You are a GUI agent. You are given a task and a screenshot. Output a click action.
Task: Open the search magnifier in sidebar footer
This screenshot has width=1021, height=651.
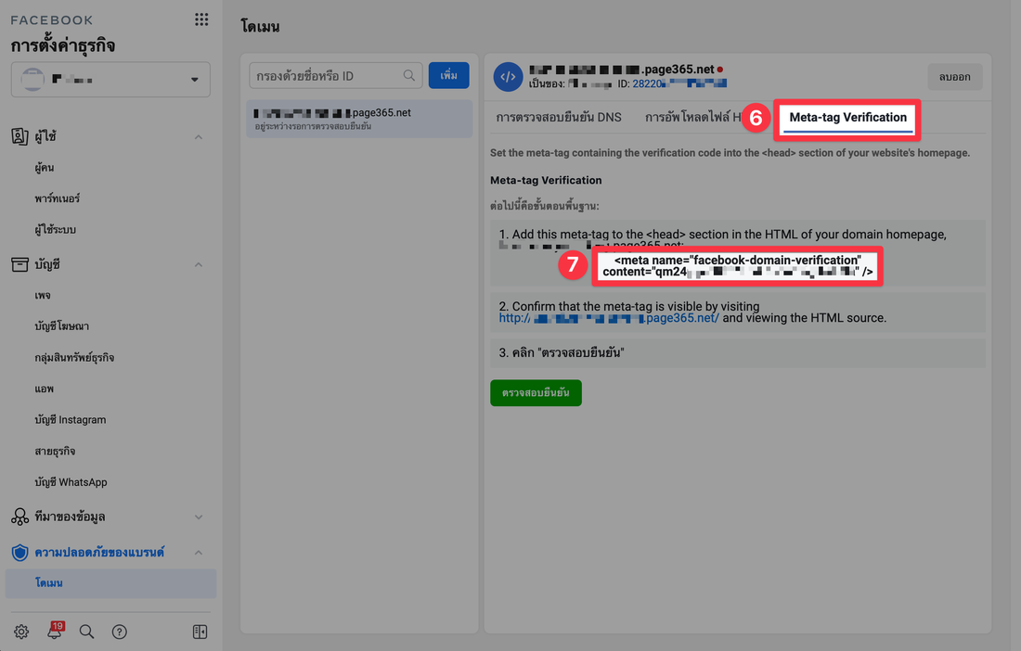coord(86,632)
